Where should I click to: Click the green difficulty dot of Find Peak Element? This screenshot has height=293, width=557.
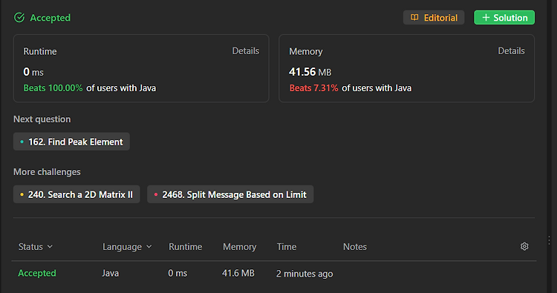[22, 142]
